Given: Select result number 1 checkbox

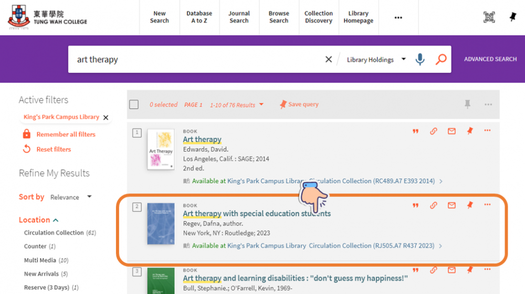Looking at the screenshot, I should (136, 133).
